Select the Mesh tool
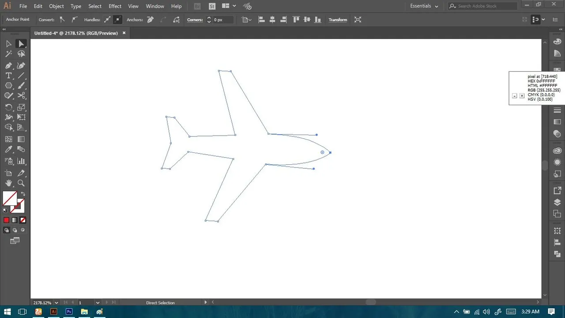Viewport: 565px width, 318px height. pyautogui.click(x=8, y=139)
